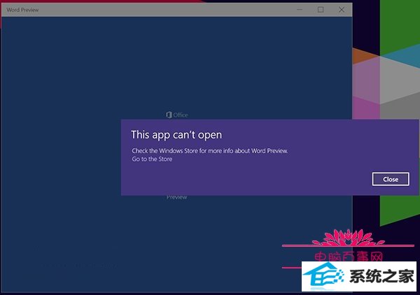Click the Office logo on the splash screen
This screenshot has width=420, height=295.
pos(177,115)
